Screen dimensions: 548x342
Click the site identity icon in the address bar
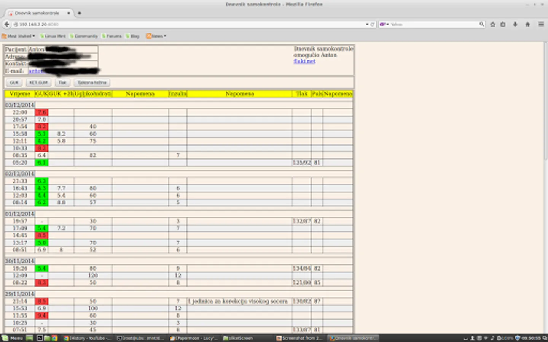click(x=16, y=24)
